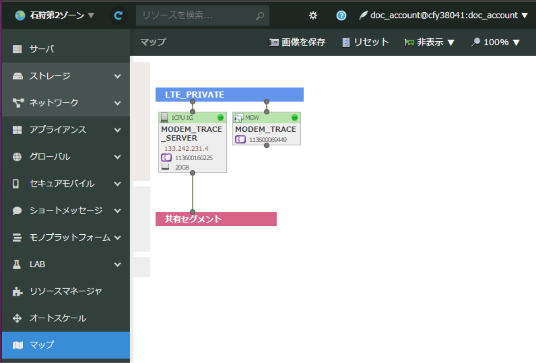Click the 画像を保存 button
The image size is (536, 363).
pyautogui.click(x=297, y=42)
